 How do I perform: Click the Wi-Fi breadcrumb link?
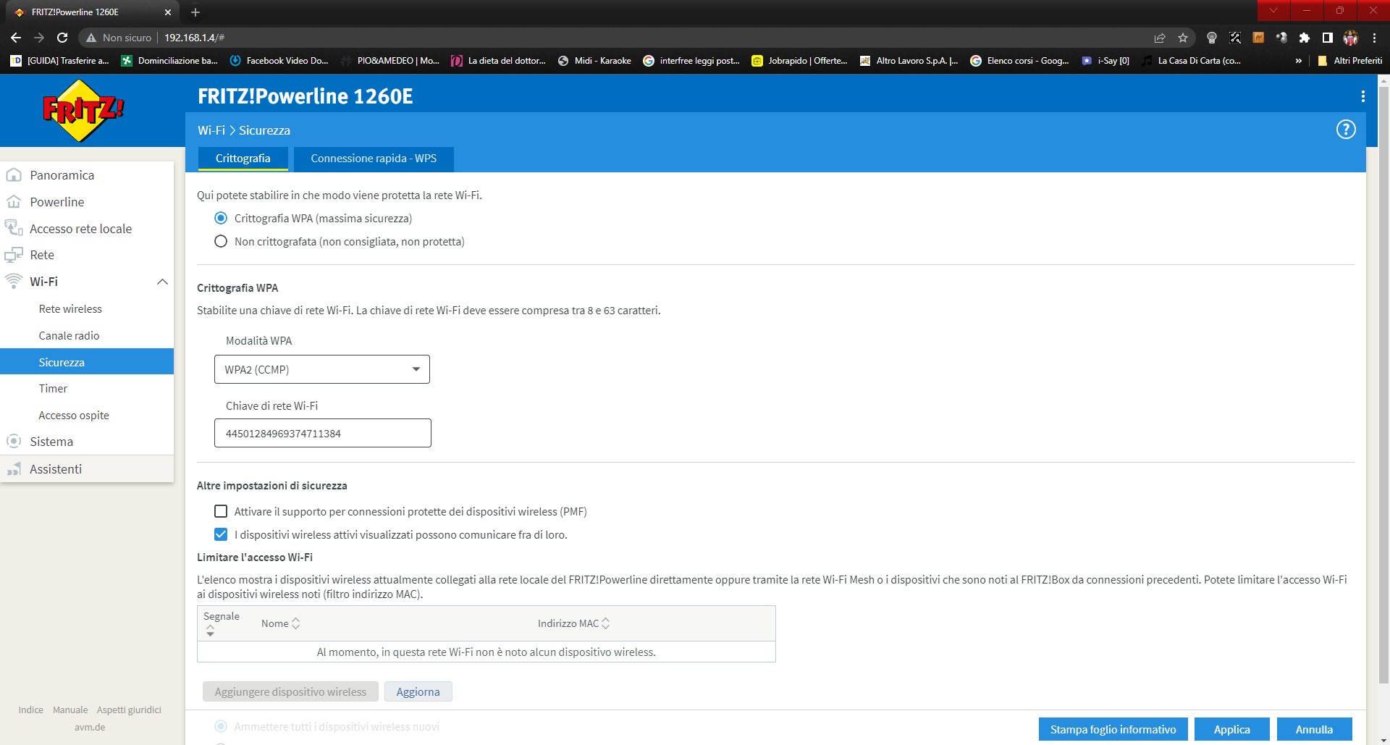click(x=211, y=130)
